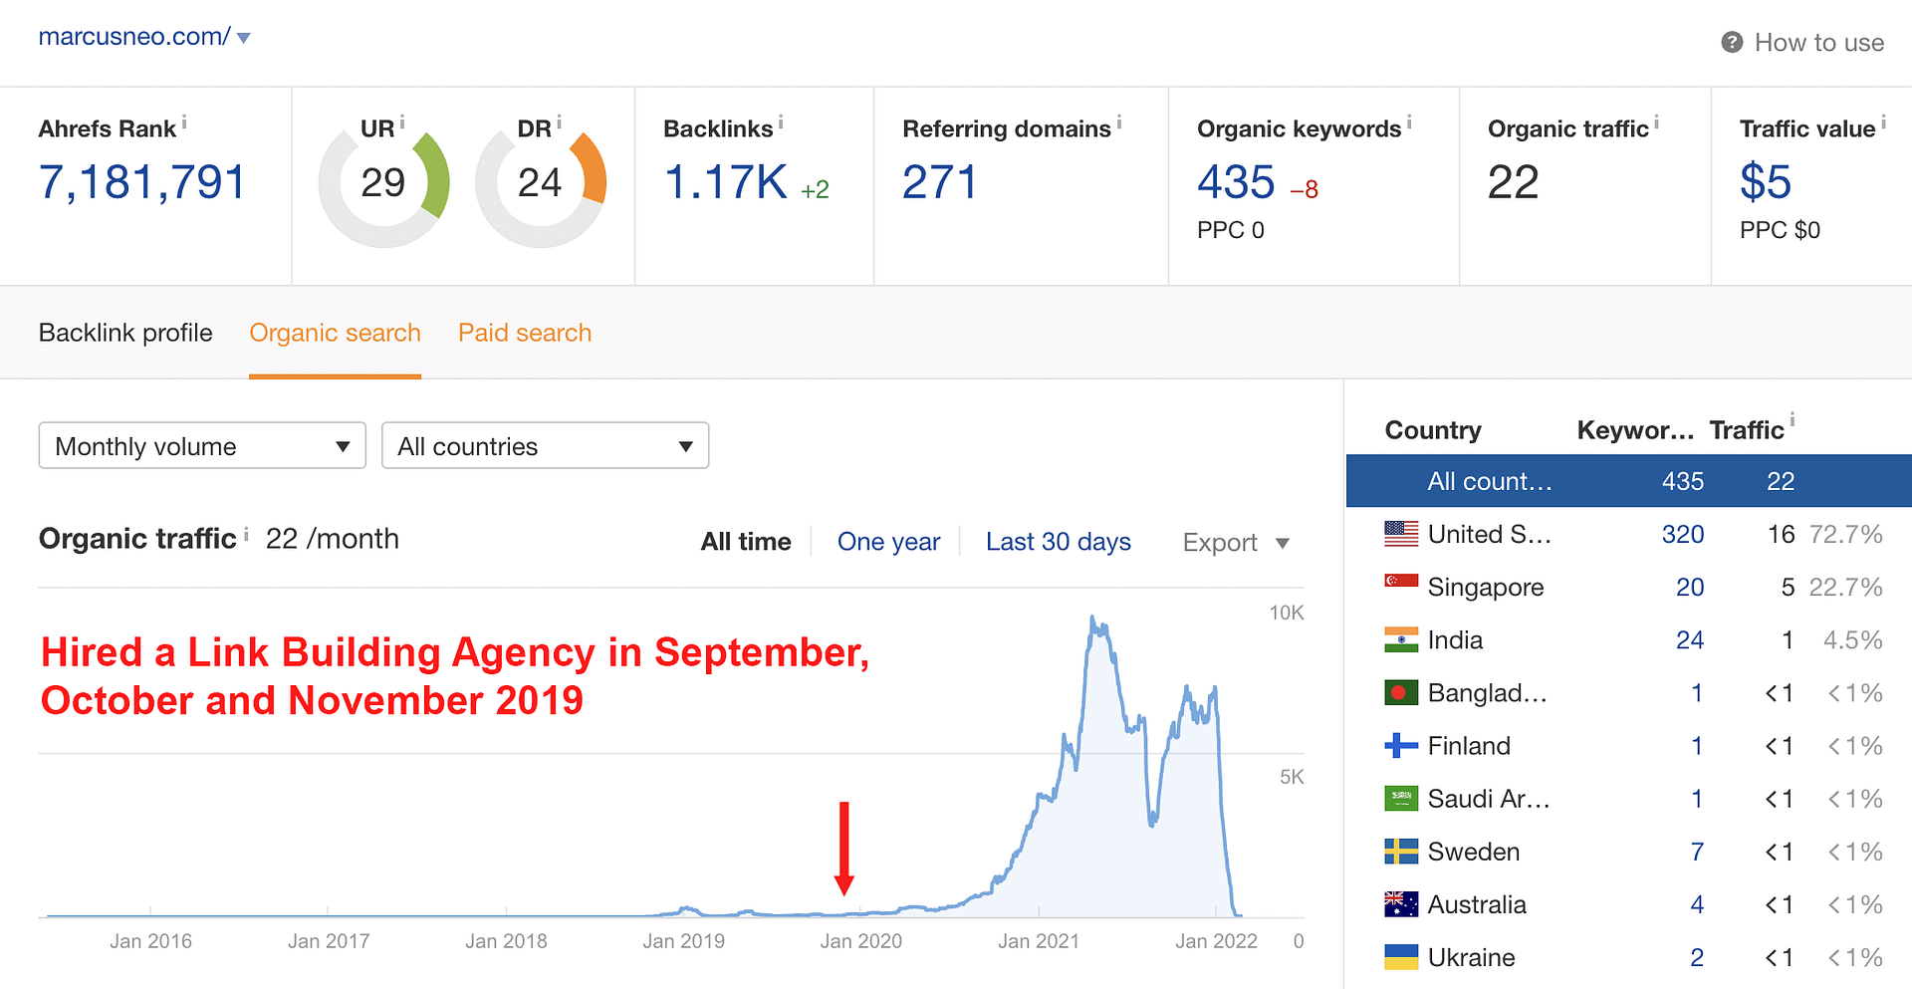Open the 271 referring domains link

point(939,182)
